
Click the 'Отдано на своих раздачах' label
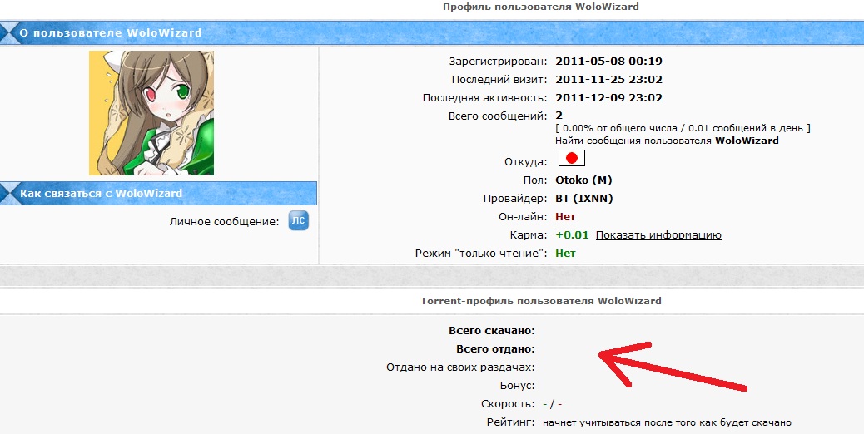pos(460,367)
